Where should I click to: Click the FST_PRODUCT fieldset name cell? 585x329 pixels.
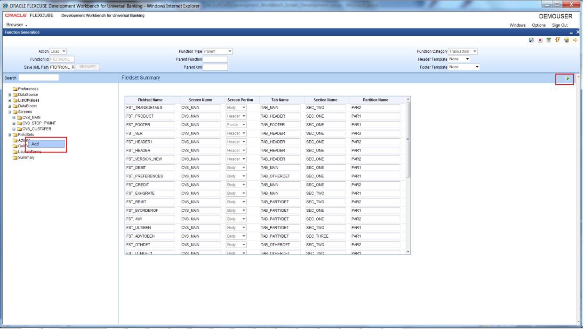click(150, 116)
